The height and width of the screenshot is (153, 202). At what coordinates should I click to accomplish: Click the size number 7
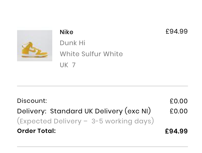pos(74,65)
